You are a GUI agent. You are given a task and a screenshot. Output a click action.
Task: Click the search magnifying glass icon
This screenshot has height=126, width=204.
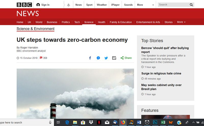tap(191, 5)
